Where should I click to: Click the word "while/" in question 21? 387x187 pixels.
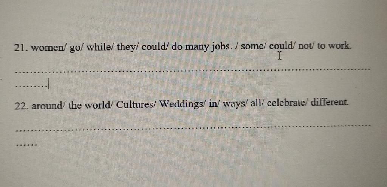(100, 47)
